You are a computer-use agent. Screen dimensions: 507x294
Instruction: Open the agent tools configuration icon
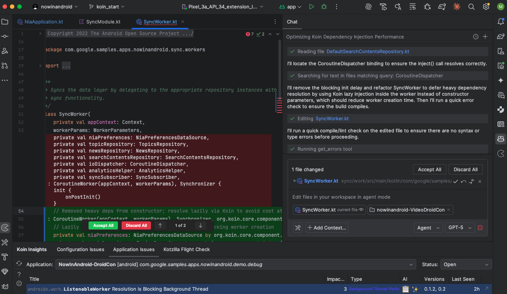[x=298, y=228]
